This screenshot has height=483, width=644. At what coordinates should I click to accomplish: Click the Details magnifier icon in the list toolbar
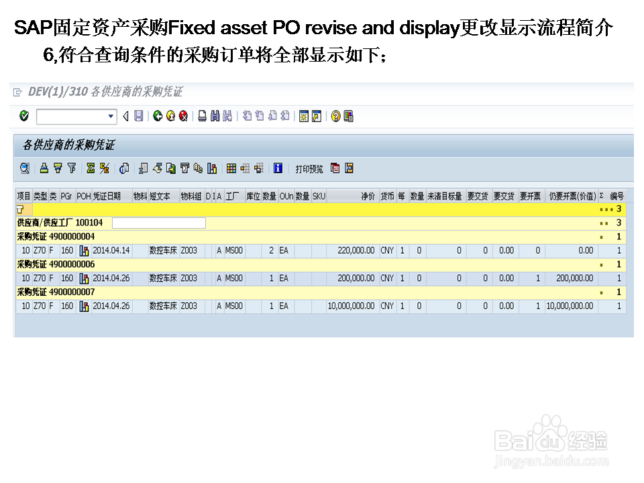25,168
